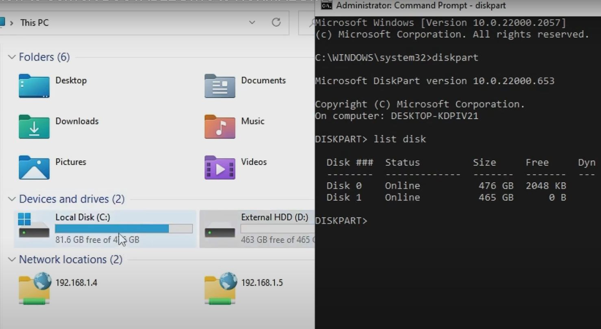
Task: Click the 'Disk ###' column header in diskpart
Action: coord(350,163)
